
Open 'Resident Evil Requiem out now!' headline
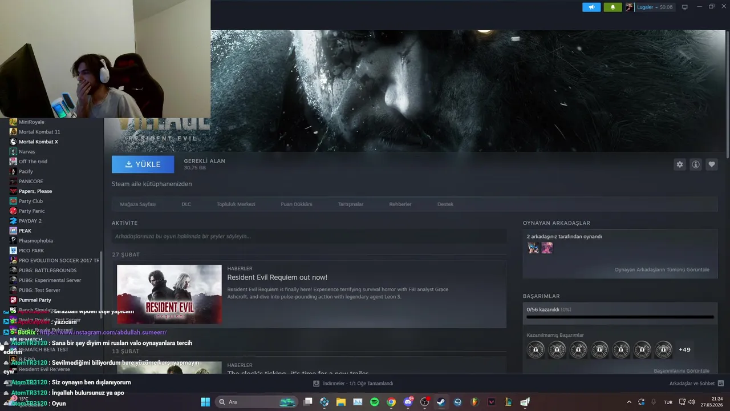277,277
